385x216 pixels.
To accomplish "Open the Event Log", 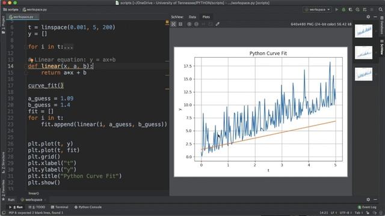I will coord(367,207).
